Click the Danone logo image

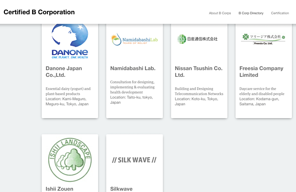click(x=70, y=41)
